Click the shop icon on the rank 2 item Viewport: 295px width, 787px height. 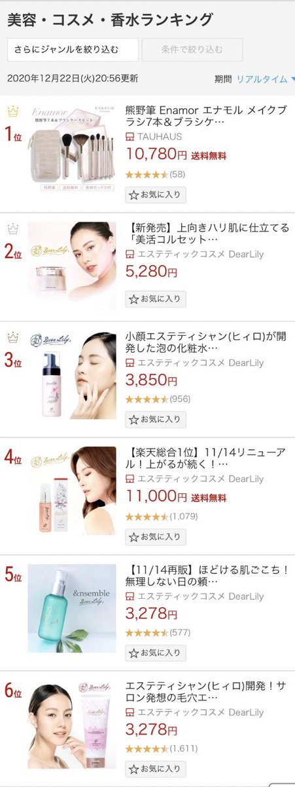tap(130, 254)
